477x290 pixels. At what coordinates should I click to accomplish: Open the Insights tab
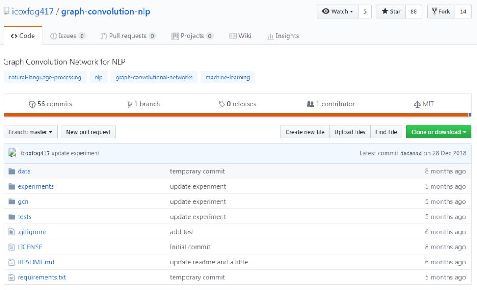[283, 36]
